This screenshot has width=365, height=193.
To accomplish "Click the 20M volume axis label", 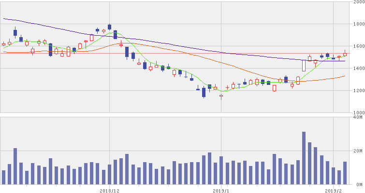I will [358, 151].
